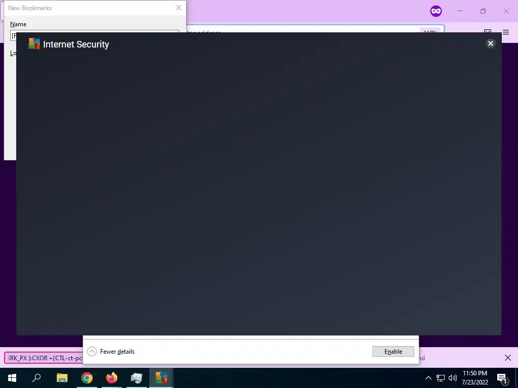Open File Explorer from the taskbar
This screenshot has width=518, height=388.
[x=62, y=378]
